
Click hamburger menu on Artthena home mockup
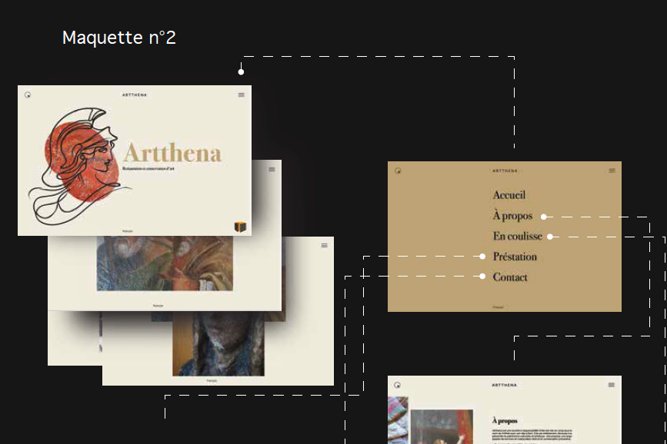tap(242, 94)
